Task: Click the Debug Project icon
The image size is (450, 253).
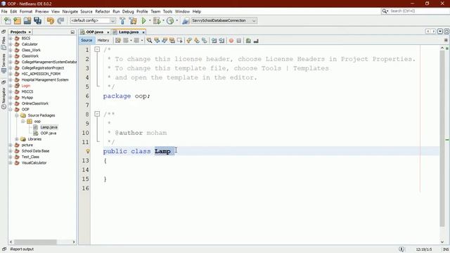Action: point(157,20)
